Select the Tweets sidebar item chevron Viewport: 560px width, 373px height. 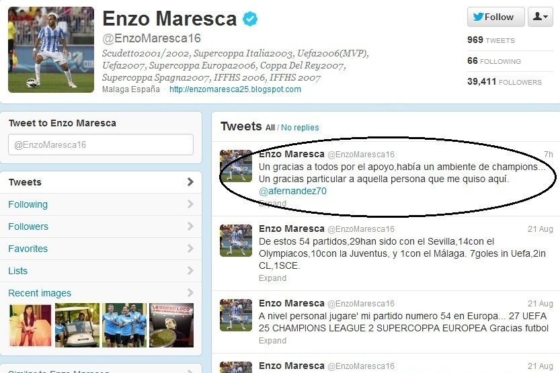pyautogui.click(x=190, y=182)
